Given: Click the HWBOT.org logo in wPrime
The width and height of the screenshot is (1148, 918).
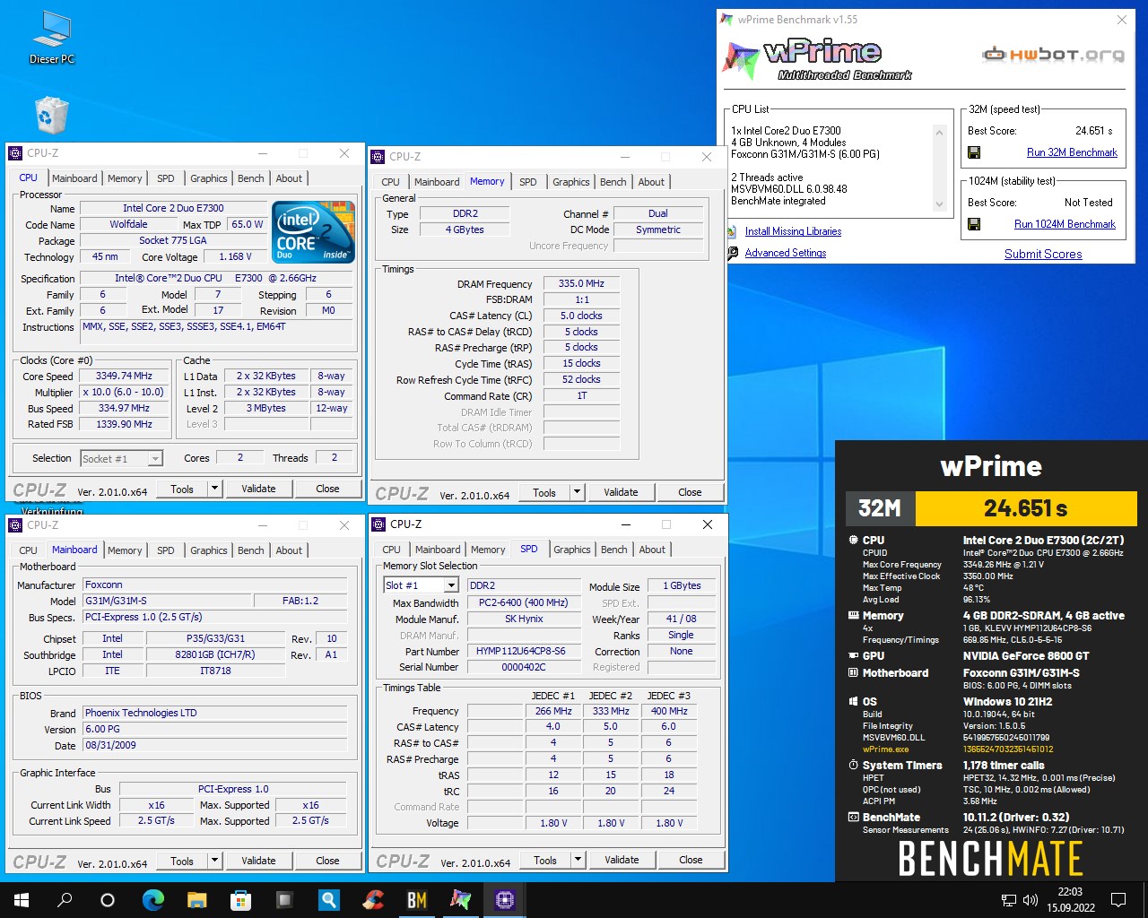Looking at the screenshot, I should [1053, 55].
